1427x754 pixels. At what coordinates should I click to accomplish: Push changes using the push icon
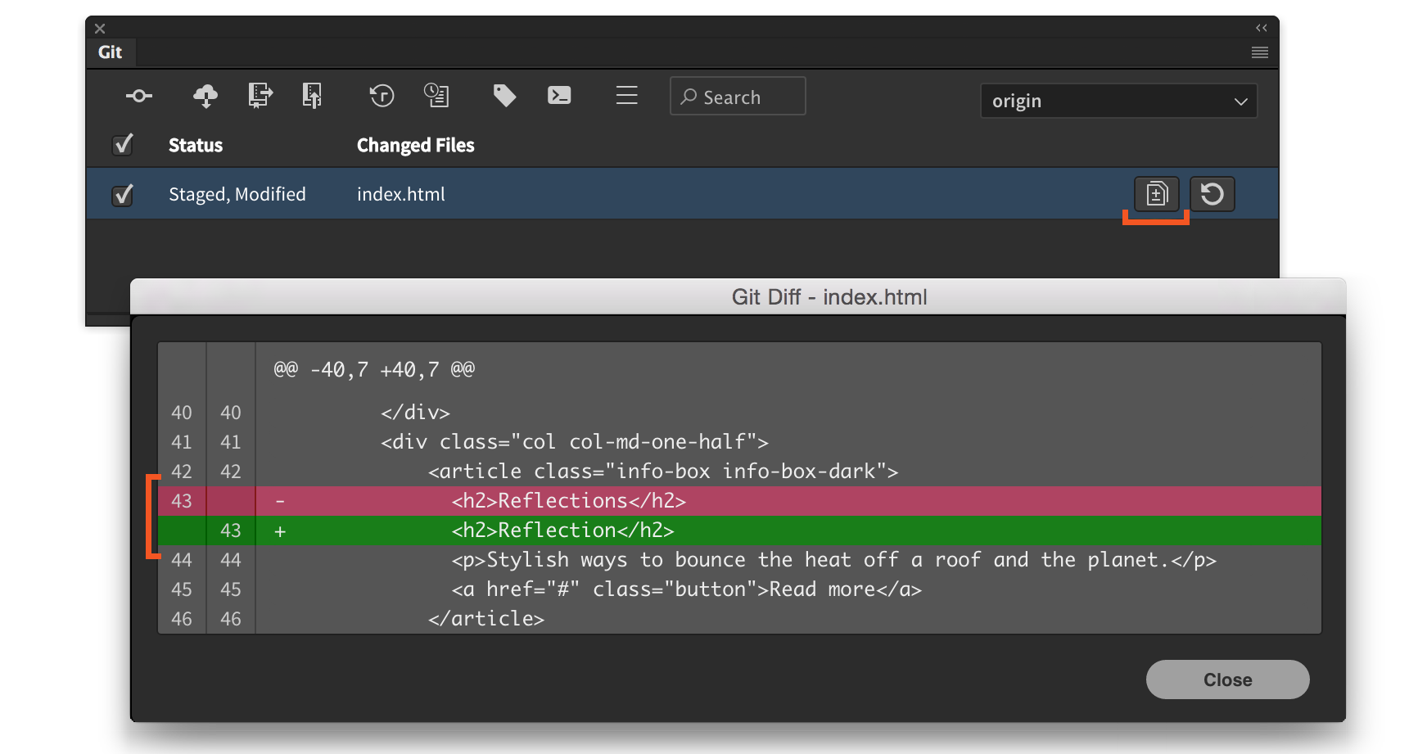tap(260, 96)
